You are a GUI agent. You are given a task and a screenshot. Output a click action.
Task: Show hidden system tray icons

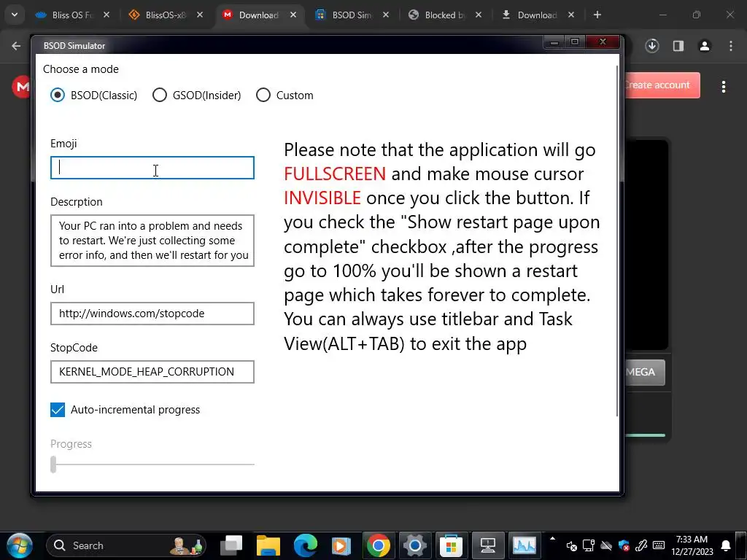pyautogui.click(x=553, y=540)
